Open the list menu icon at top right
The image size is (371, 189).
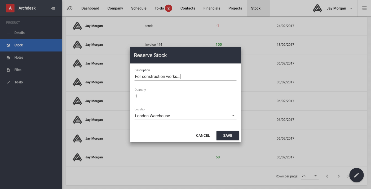364,8
